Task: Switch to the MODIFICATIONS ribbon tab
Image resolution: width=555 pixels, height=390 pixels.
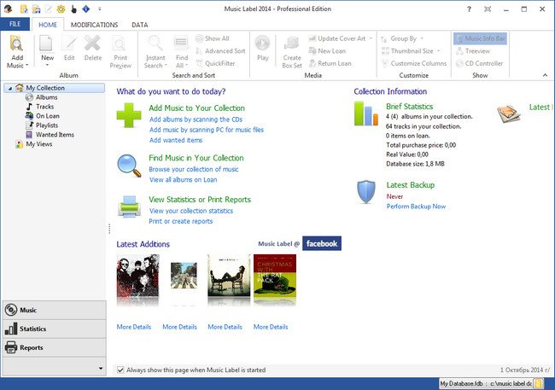Action: tap(94, 25)
